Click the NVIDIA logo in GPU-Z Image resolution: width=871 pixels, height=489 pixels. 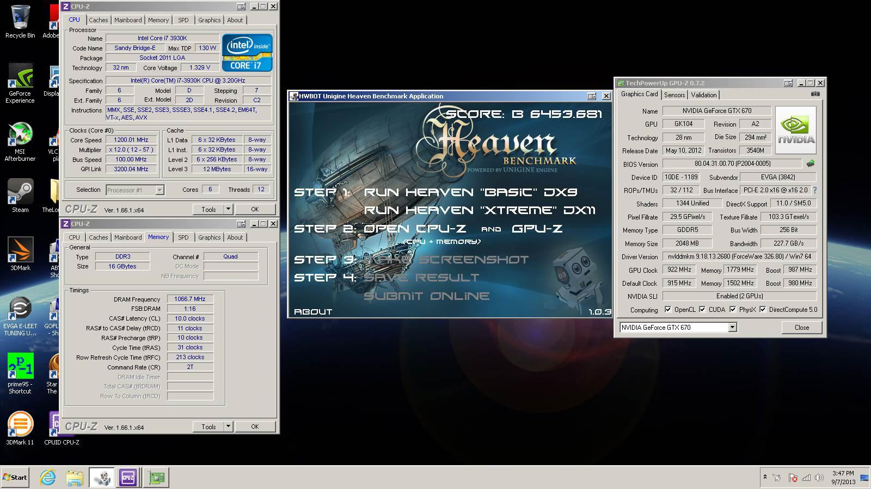point(795,130)
